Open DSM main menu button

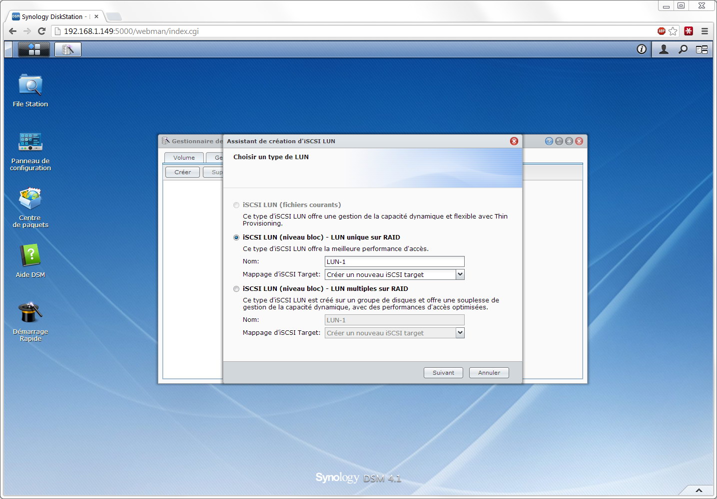(34, 49)
